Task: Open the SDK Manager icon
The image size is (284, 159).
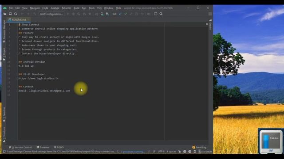Action: click(x=107, y=14)
